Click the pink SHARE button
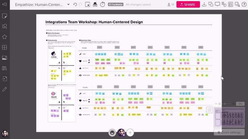248x139 pixels. [x=188, y=4]
